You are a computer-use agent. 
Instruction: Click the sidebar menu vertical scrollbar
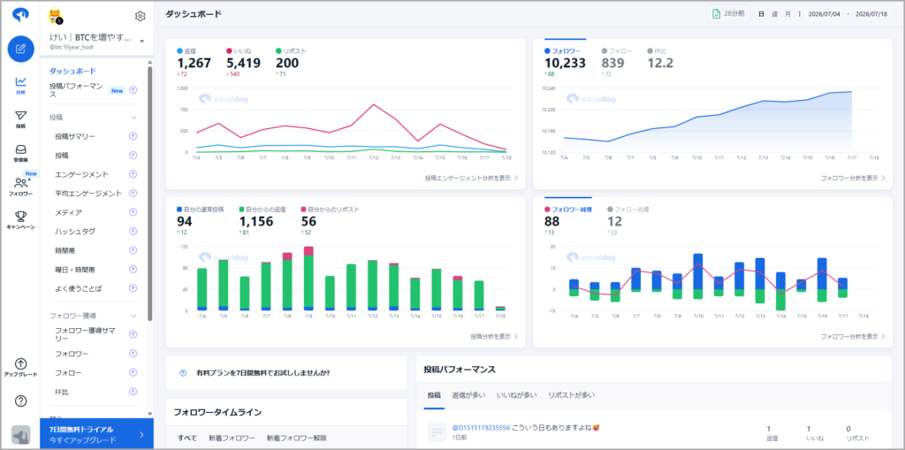click(x=150, y=194)
